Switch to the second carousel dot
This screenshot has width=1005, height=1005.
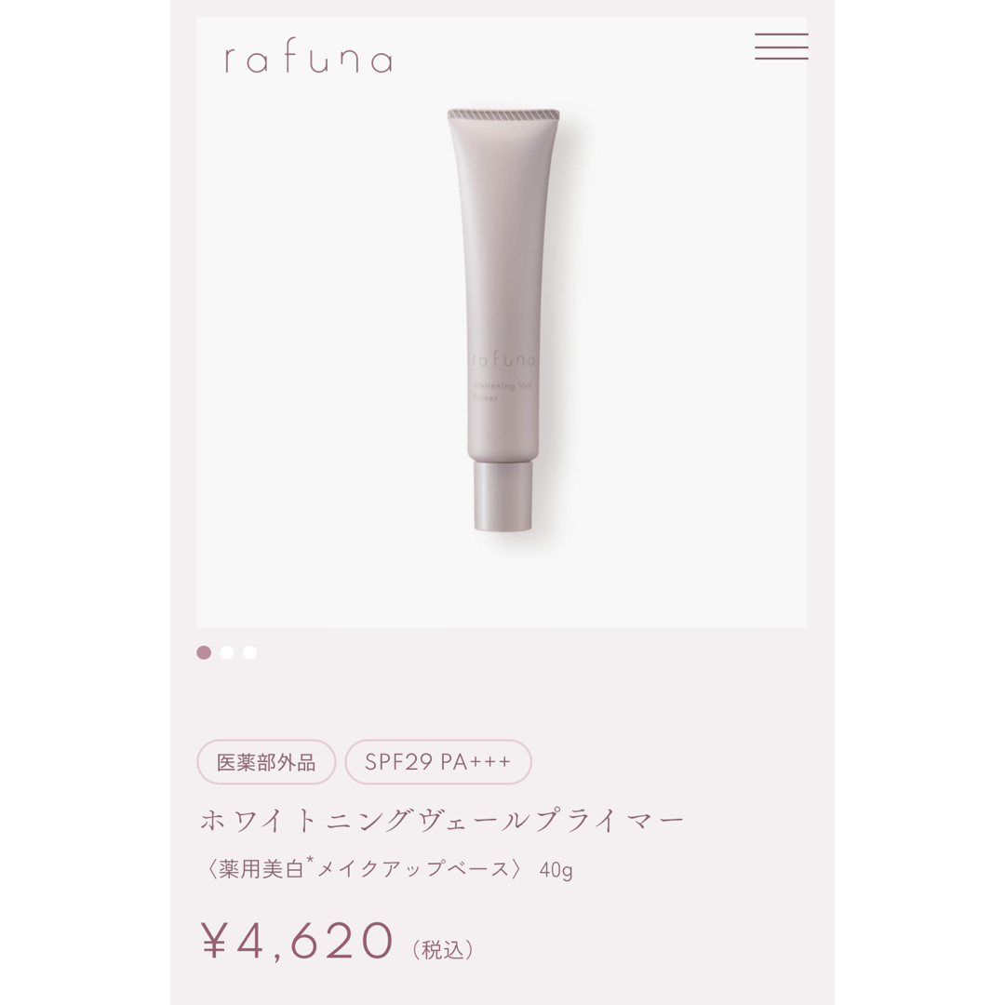point(227,652)
